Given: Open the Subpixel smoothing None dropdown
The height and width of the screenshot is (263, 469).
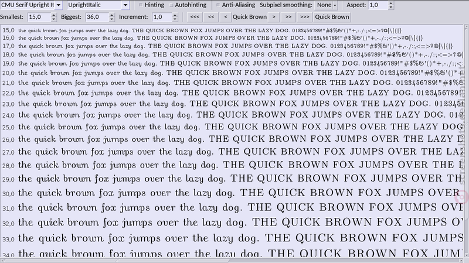Looking at the screenshot, I should point(327,5).
